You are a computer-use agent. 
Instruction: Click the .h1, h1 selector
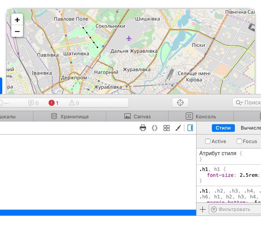point(210,169)
